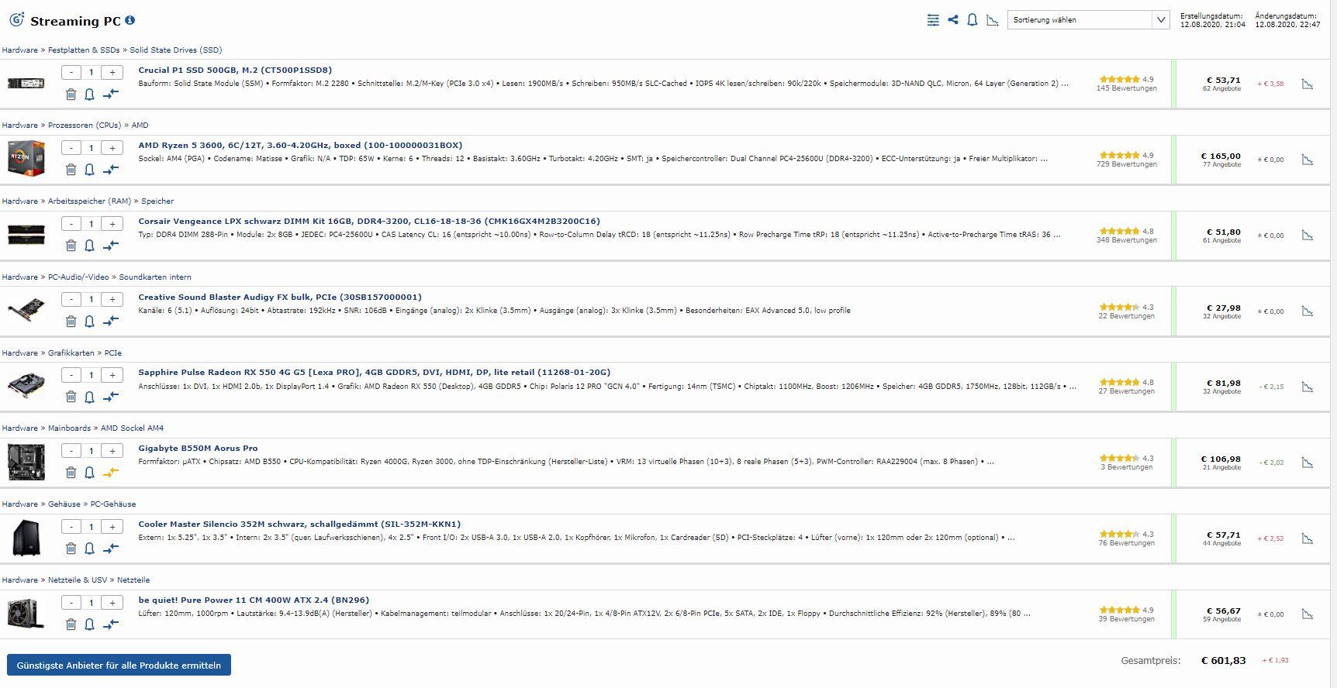Screen dimensions: 1337x688
Task: Increase quantity of Cooler Master Silencio 352M
Action: click(x=112, y=527)
